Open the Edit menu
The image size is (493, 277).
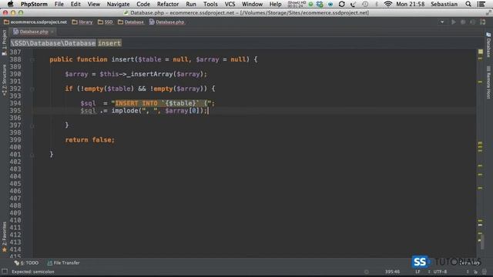(75, 4)
